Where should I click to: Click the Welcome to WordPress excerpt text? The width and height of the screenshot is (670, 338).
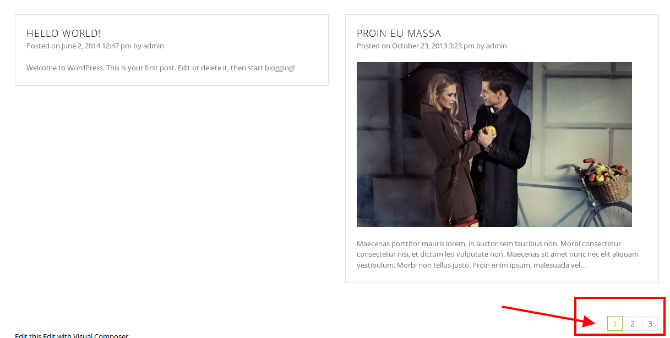(x=161, y=68)
